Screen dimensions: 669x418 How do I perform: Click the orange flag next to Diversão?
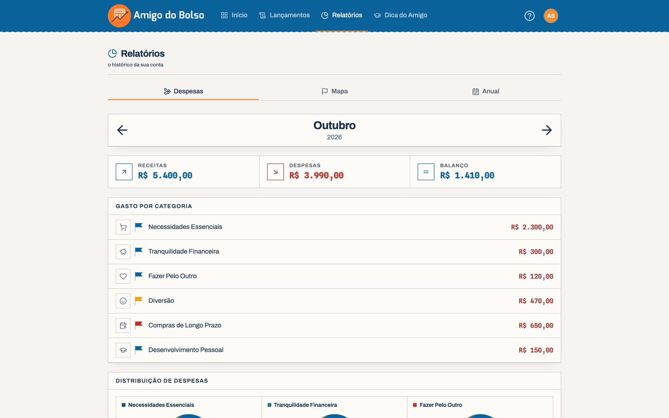click(x=139, y=301)
